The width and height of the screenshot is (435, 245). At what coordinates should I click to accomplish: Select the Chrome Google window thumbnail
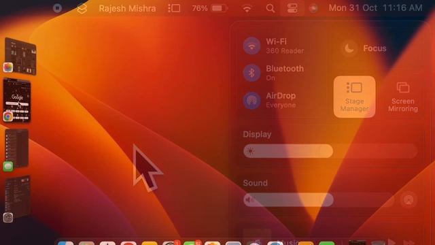click(17, 99)
